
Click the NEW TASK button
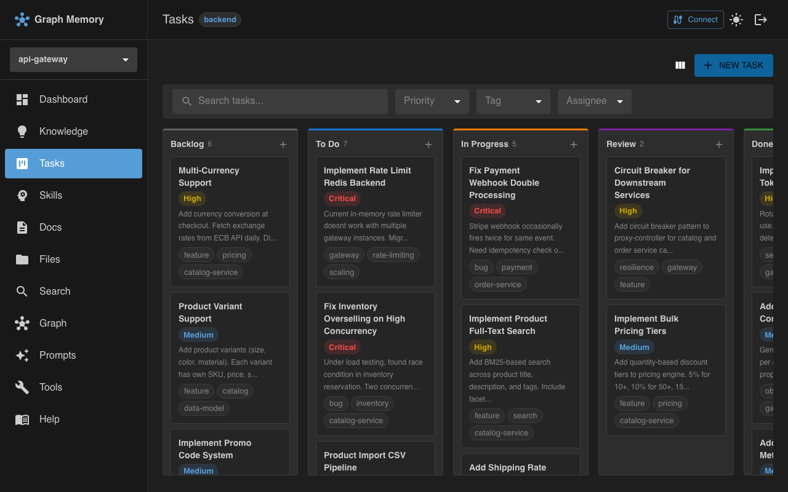pyautogui.click(x=733, y=65)
